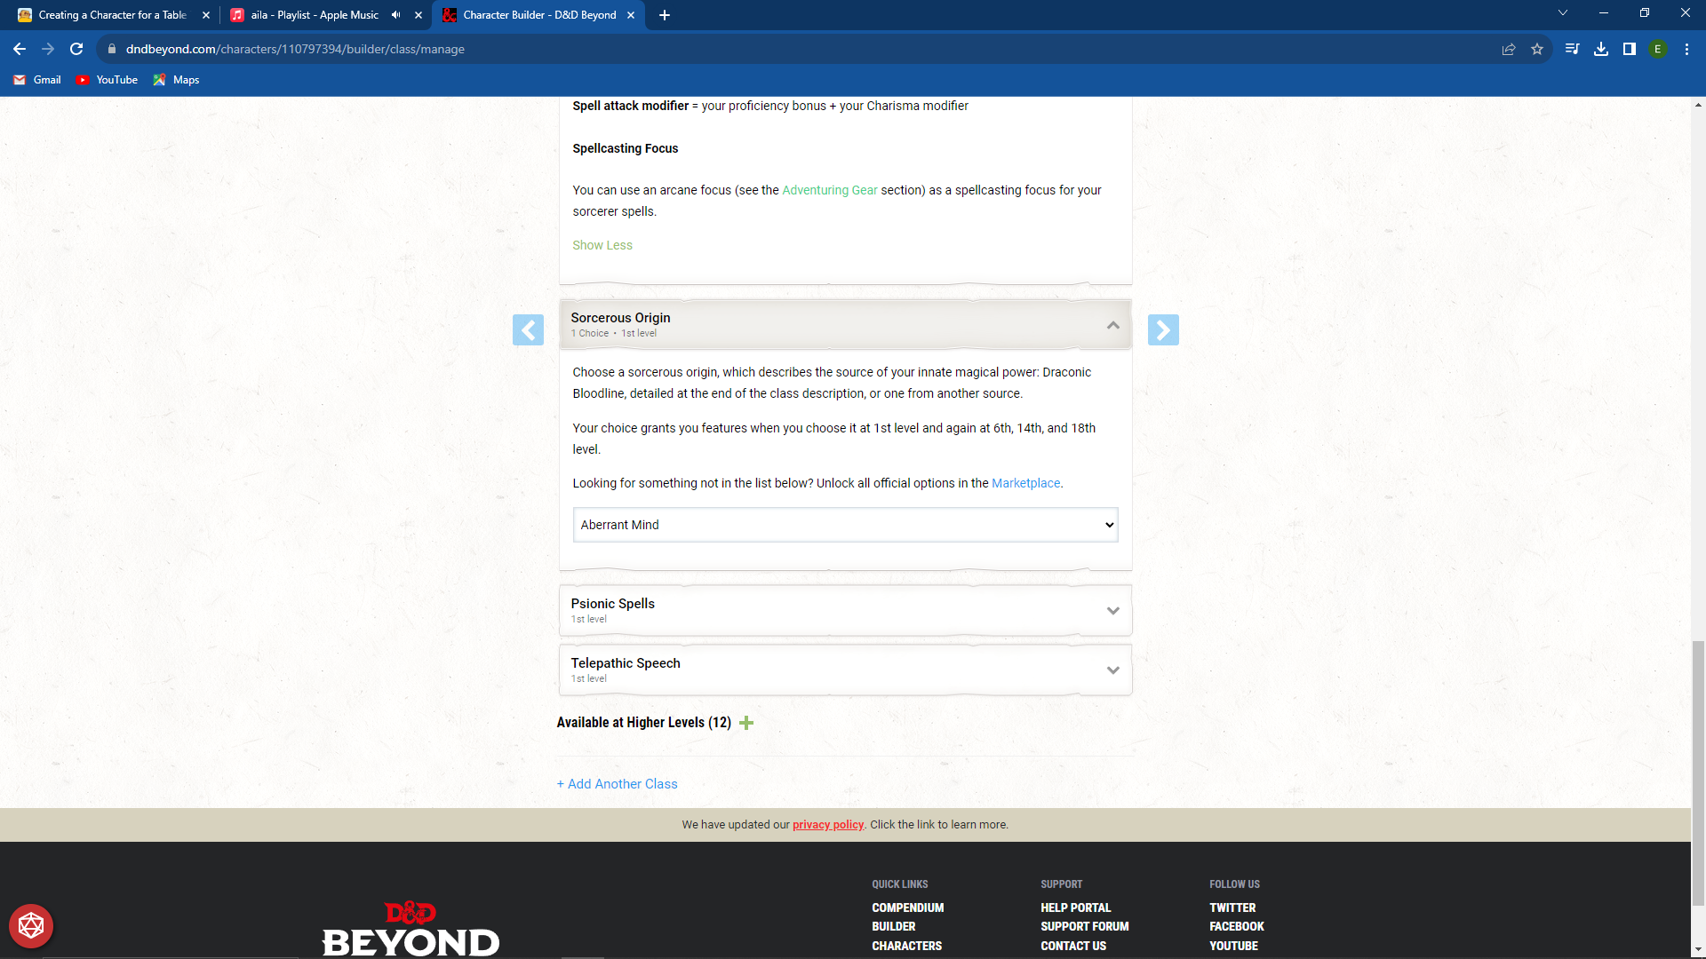Click the Add Another Class link
Image resolution: width=1706 pixels, height=959 pixels.
point(617,783)
